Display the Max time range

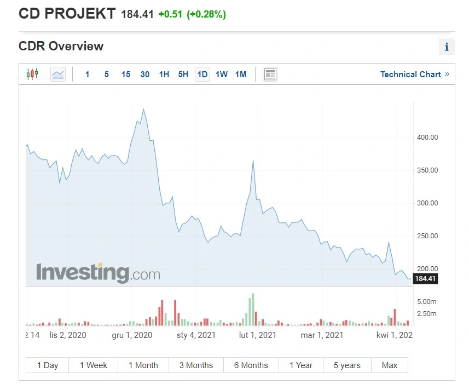click(x=390, y=365)
